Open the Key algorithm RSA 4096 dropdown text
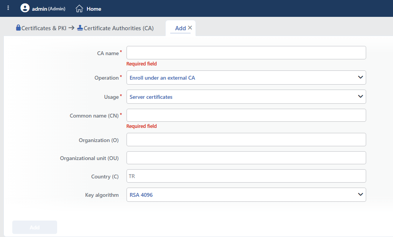Screen dimensions: 393x237 coord(141,195)
